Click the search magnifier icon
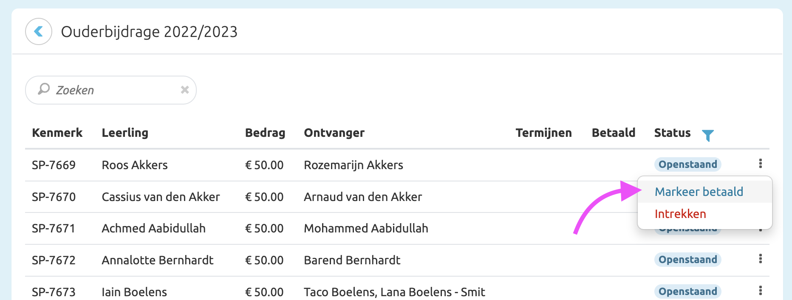The height and width of the screenshot is (300, 792). (x=44, y=89)
